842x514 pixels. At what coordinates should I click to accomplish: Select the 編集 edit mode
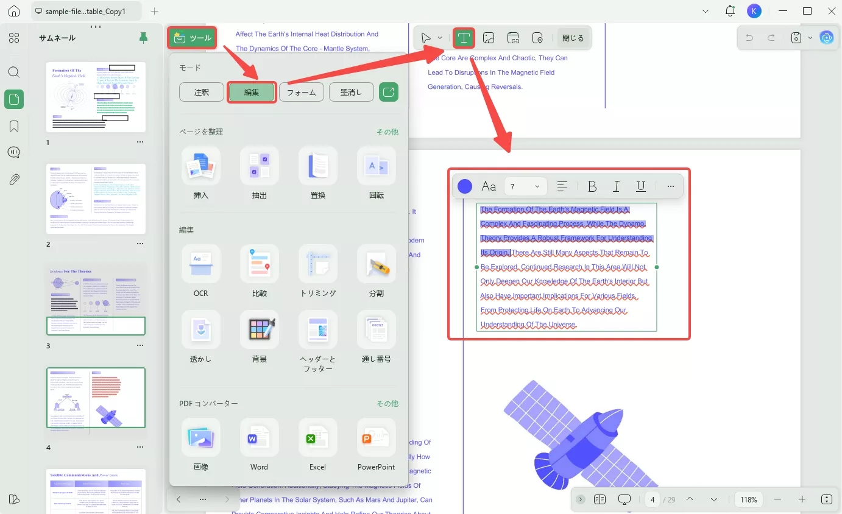(252, 93)
